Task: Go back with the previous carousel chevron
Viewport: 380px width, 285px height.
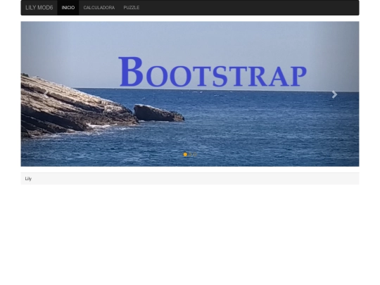Action: point(46,94)
